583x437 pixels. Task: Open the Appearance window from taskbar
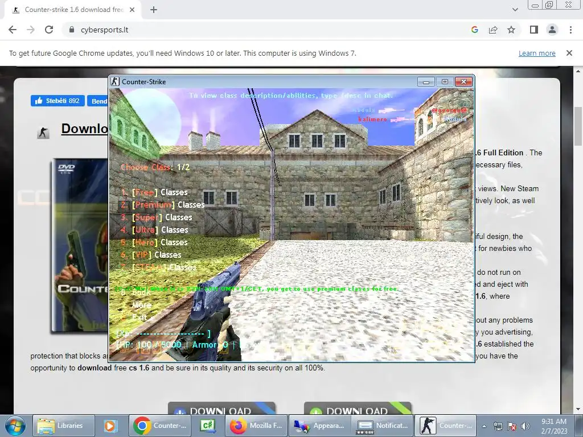320,426
